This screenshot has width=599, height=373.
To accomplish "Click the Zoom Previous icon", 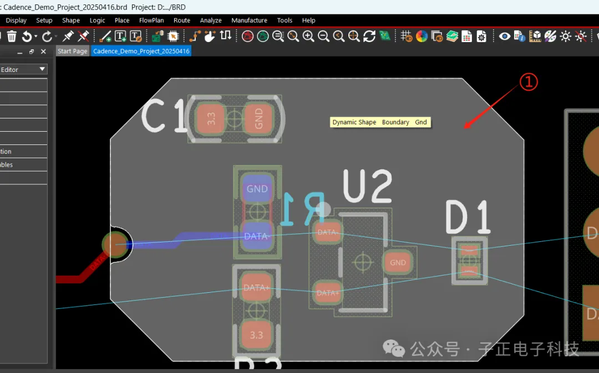I will click(x=339, y=36).
